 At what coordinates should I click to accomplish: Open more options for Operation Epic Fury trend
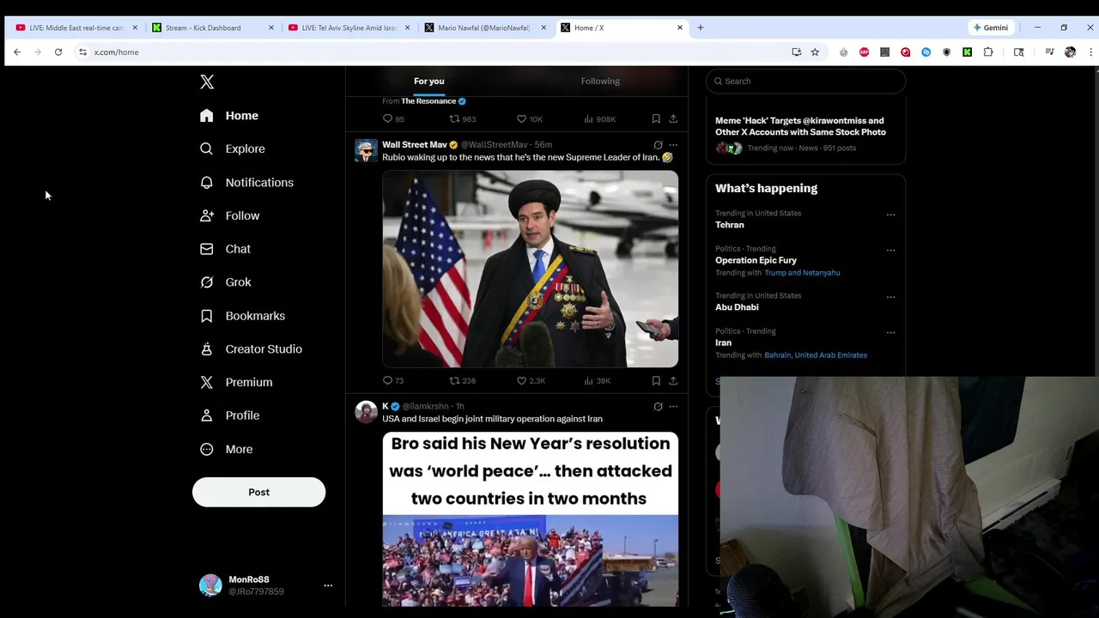pyautogui.click(x=890, y=251)
